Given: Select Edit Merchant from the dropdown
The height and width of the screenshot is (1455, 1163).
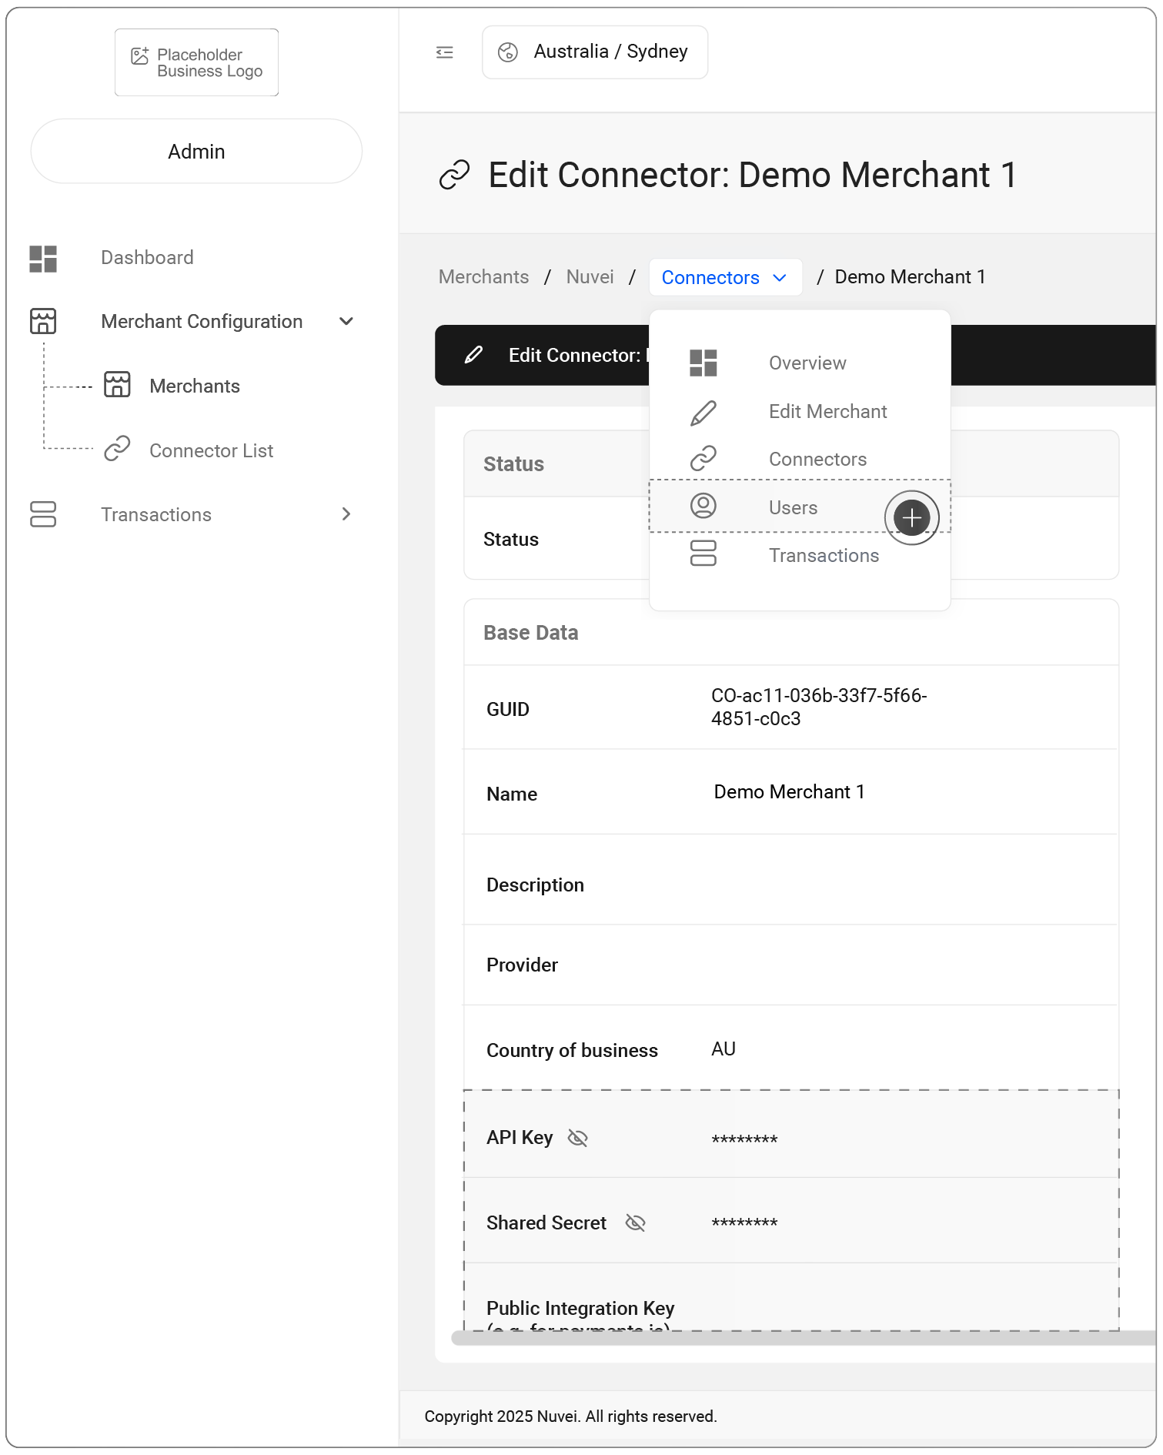Looking at the screenshot, I should click(827, 412).
